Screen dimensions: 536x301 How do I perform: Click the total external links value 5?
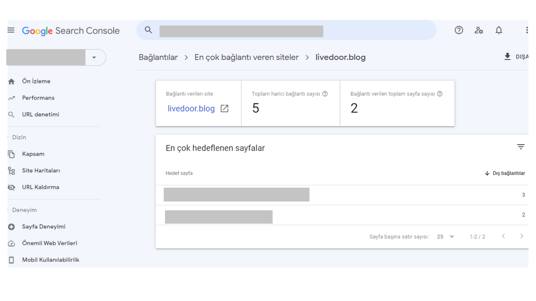tap(256, 108)
